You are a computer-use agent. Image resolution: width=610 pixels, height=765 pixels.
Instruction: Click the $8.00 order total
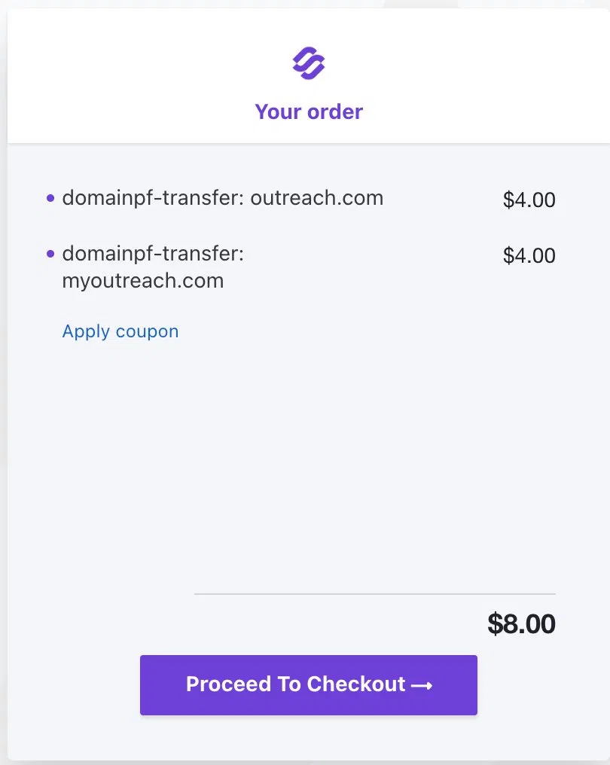521,623
